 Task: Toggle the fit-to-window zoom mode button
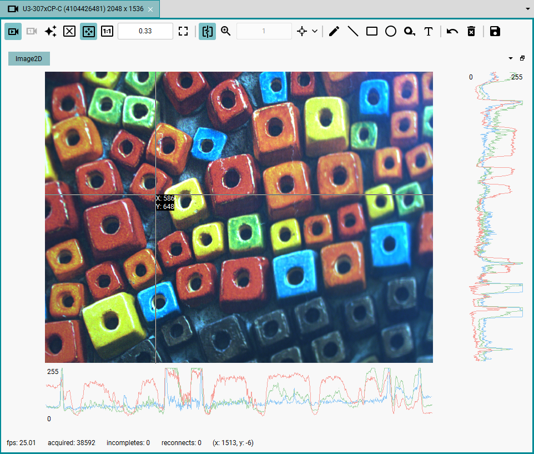89,31
